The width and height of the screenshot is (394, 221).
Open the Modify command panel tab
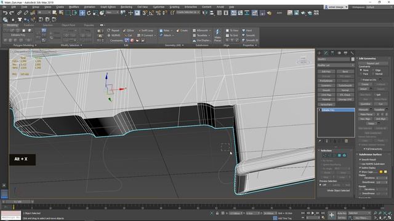pos(326,53)
